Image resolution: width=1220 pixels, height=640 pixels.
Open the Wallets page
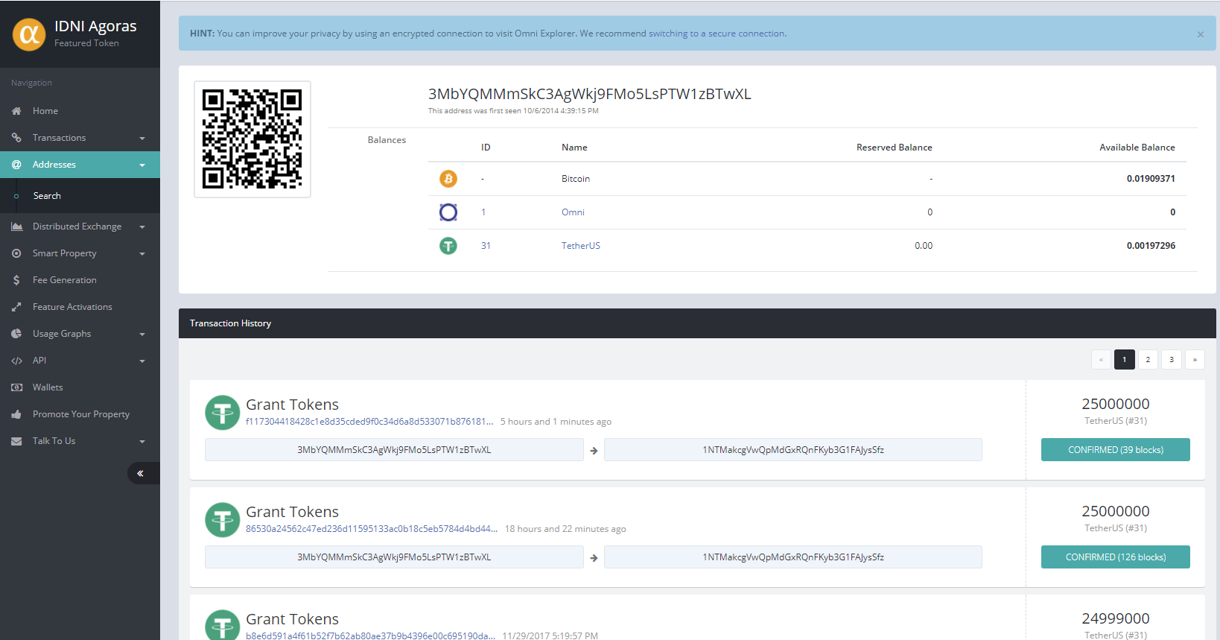point(80,387)
